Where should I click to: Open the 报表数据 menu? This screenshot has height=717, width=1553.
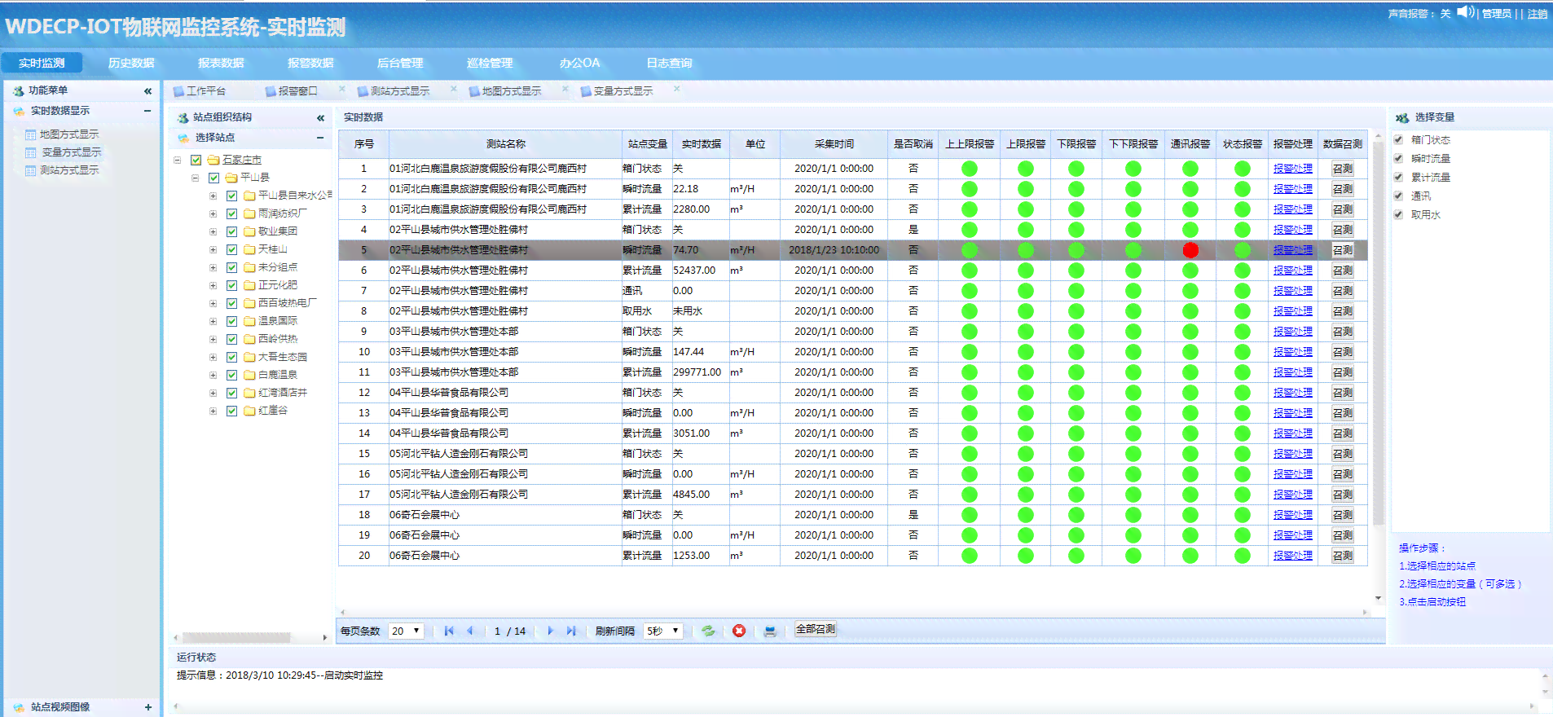(221, 63)
